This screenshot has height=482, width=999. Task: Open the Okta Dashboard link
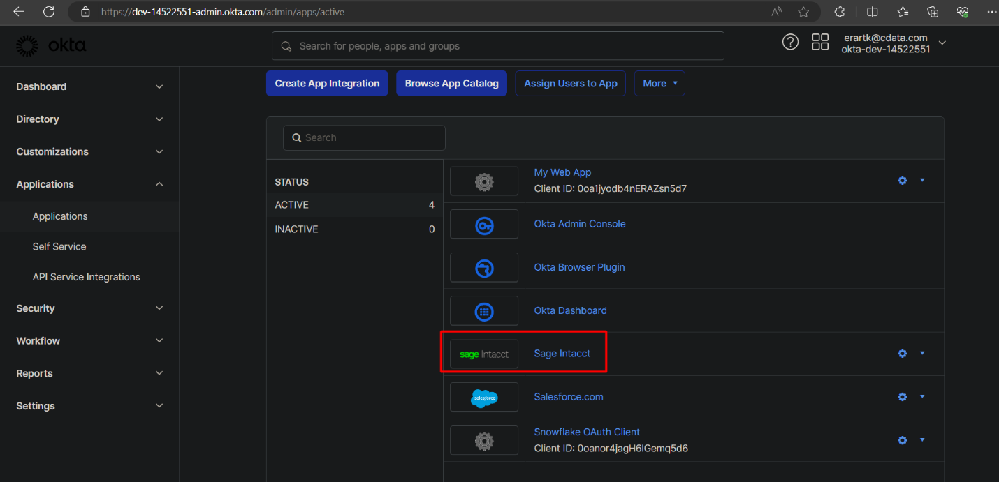pyautogui.click(x=570, y=310)
